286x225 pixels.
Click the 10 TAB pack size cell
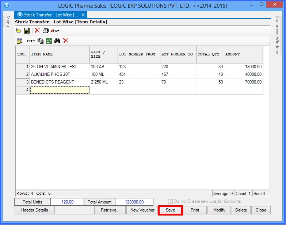pyautogui.click(x=104, y=67)
